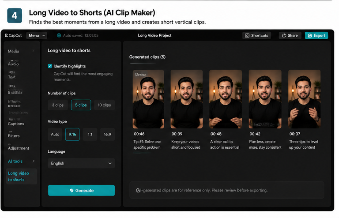Choose the 1:1 video type
Screen dimensions: 339x218
click(90, 134)
